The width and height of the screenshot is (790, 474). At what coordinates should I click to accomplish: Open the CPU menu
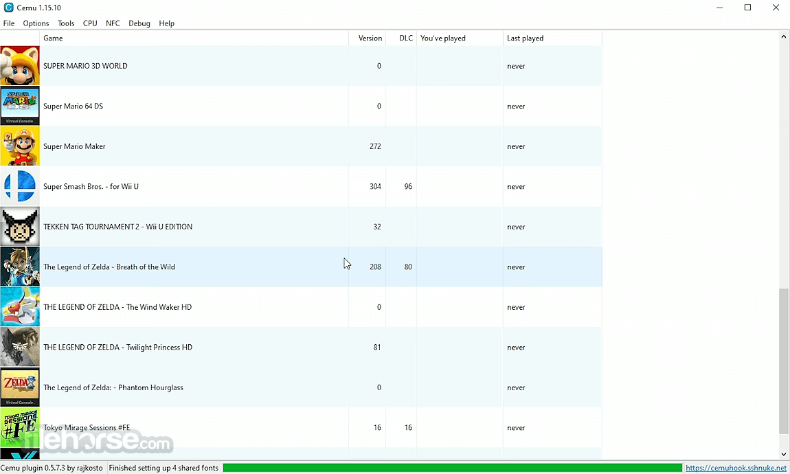pyautogui.click(x=90, y=23)
